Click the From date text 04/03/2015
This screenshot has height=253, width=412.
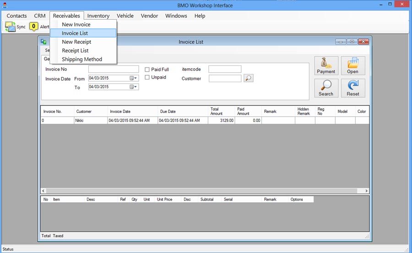point(99,78)
